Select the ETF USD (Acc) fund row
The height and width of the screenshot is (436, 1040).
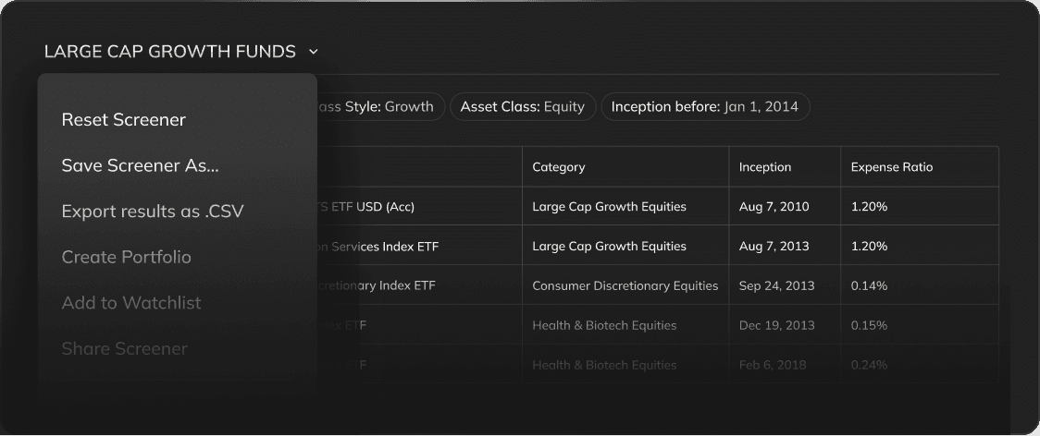pos(366,207)
